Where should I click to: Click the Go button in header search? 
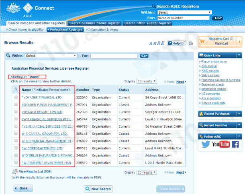(x=217, y=18)
